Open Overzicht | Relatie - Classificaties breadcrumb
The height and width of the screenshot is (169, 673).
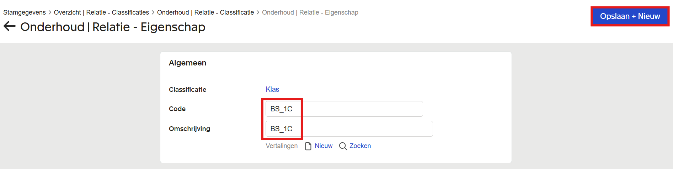click(101, 12)
